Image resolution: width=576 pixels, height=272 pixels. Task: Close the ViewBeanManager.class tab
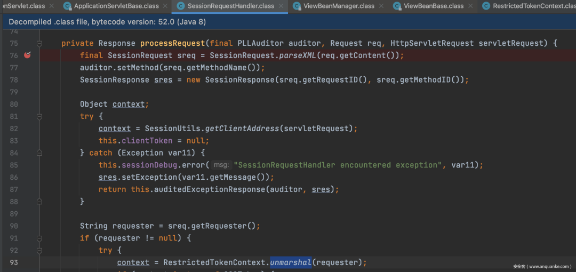coord(381,6)
